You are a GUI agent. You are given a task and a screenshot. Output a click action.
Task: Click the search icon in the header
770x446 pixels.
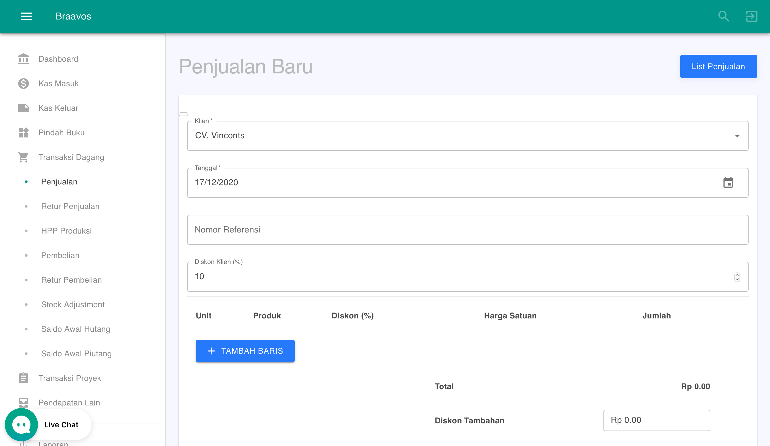tap(723, 16)
